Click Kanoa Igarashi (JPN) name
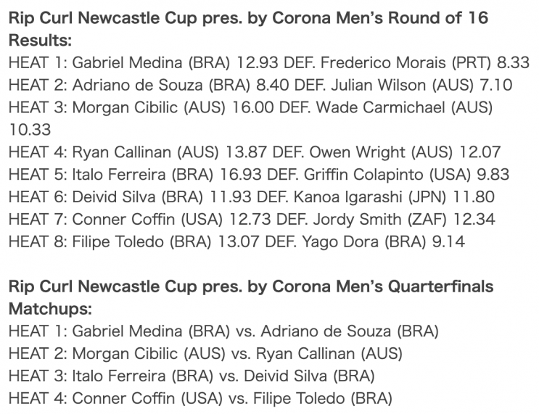 [x=370, y=197]
